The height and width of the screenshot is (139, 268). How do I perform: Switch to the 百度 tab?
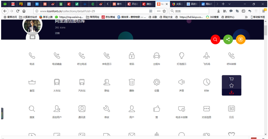click(x=192, y=4)
